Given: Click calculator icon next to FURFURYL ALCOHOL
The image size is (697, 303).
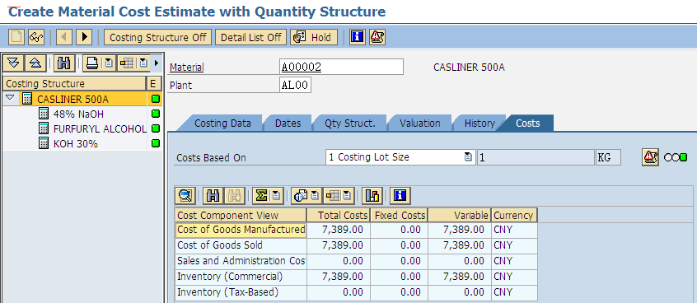Looking at the screenshot, I should coord(44,128).
